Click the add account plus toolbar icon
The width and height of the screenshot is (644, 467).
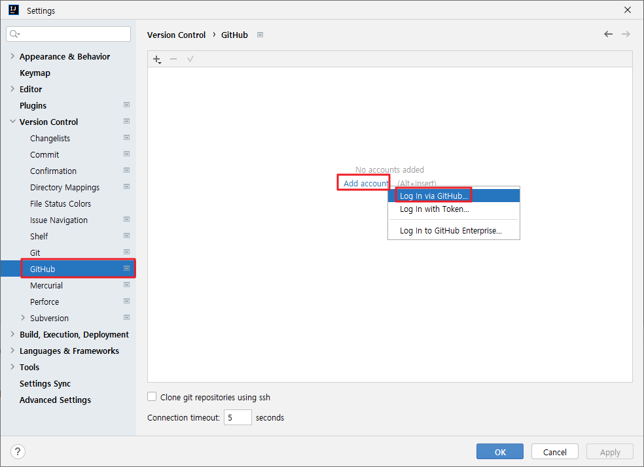[157, 59]
